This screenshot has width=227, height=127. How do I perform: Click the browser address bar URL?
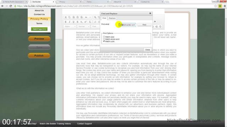[x=75, y=6]
